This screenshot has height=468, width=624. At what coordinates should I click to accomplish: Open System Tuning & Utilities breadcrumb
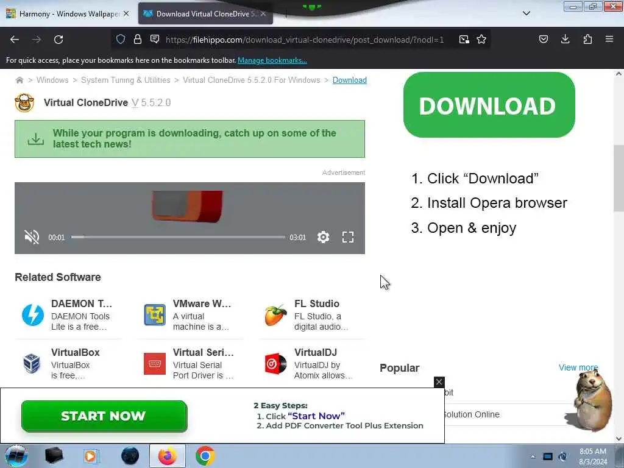click(126, 80)
